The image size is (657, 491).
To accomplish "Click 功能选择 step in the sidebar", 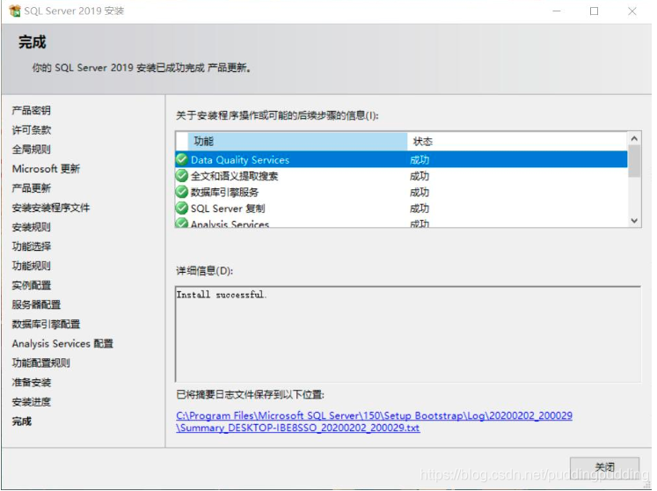I will [x=32, y=246].
